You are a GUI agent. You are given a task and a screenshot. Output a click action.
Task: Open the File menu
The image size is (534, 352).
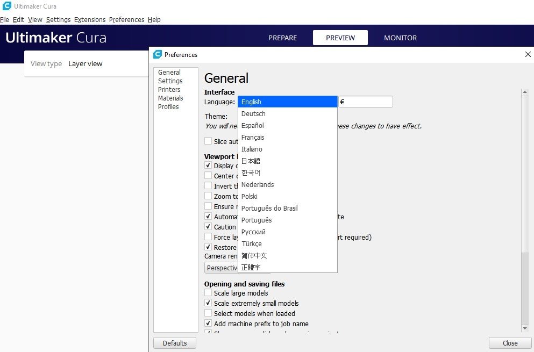click(x=4, y=20)
